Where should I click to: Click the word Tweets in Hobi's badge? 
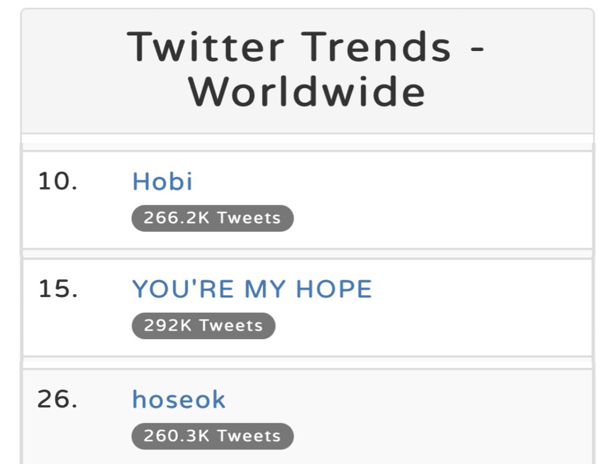pos(249,218)
